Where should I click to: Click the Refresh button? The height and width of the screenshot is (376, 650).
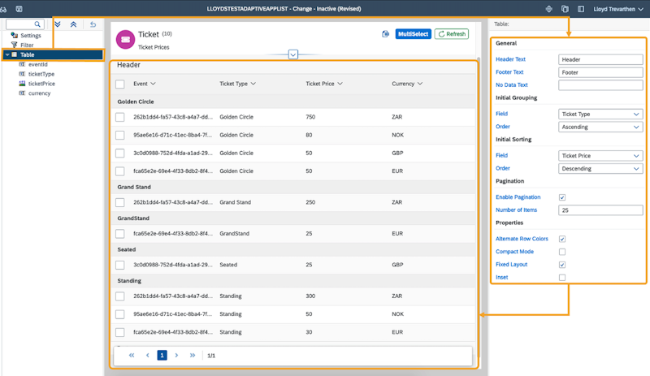(452, 34)
